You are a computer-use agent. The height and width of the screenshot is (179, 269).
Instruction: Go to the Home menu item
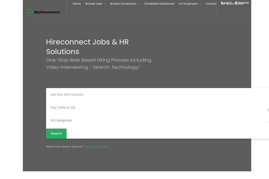(x=77, y=4)
